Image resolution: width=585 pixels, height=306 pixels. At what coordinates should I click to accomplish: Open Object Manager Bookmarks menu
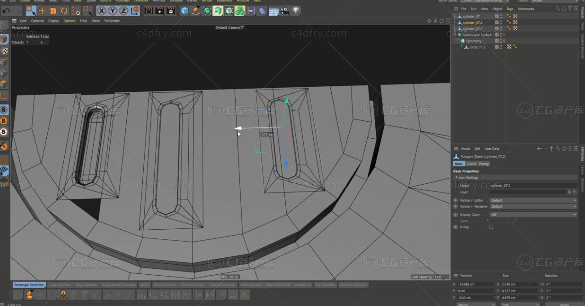[526, 9]
